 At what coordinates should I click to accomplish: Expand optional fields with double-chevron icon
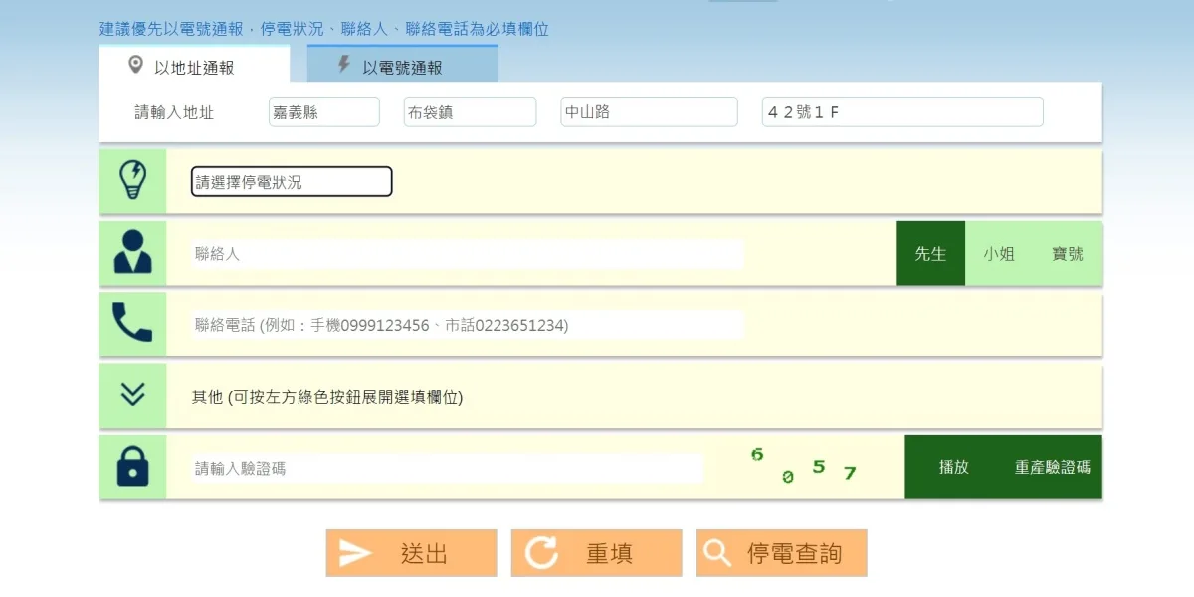(x=132, y=394)
